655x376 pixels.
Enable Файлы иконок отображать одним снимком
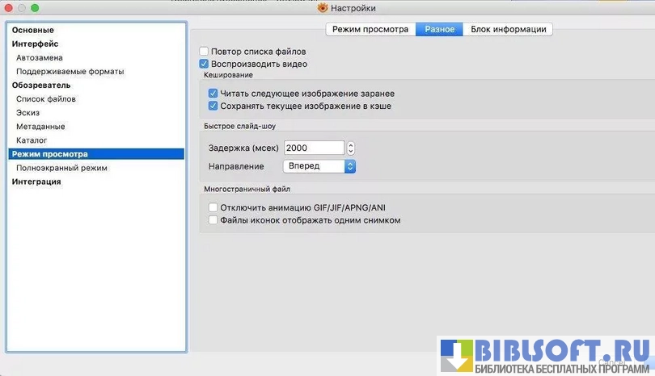coord(213,219)
